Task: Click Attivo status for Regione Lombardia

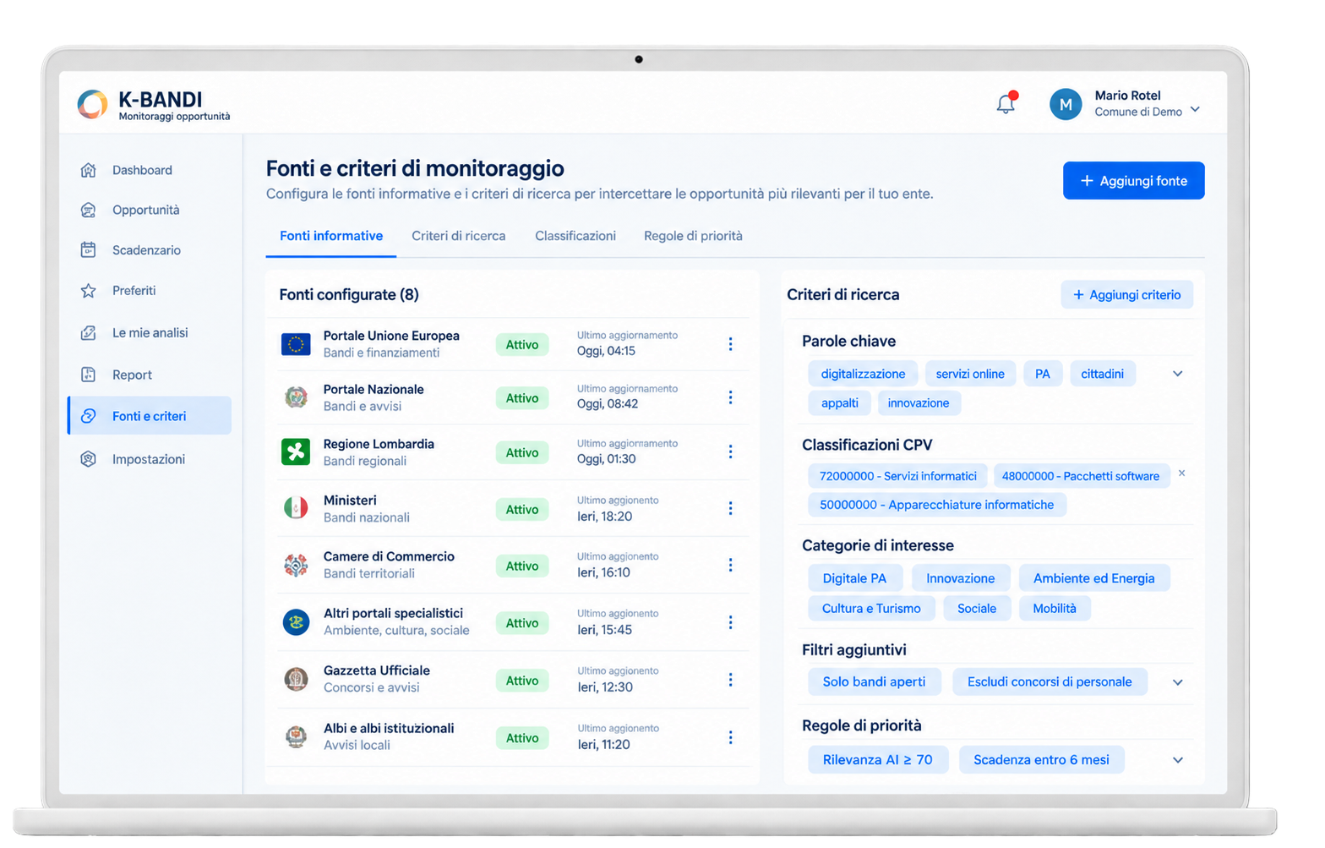Action: [522, 453]
